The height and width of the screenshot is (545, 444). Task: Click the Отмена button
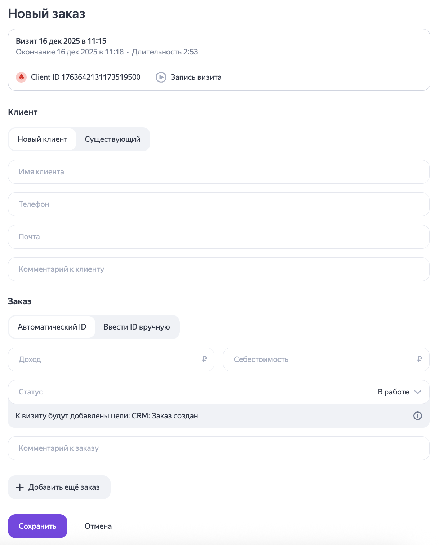click(98, 526)
